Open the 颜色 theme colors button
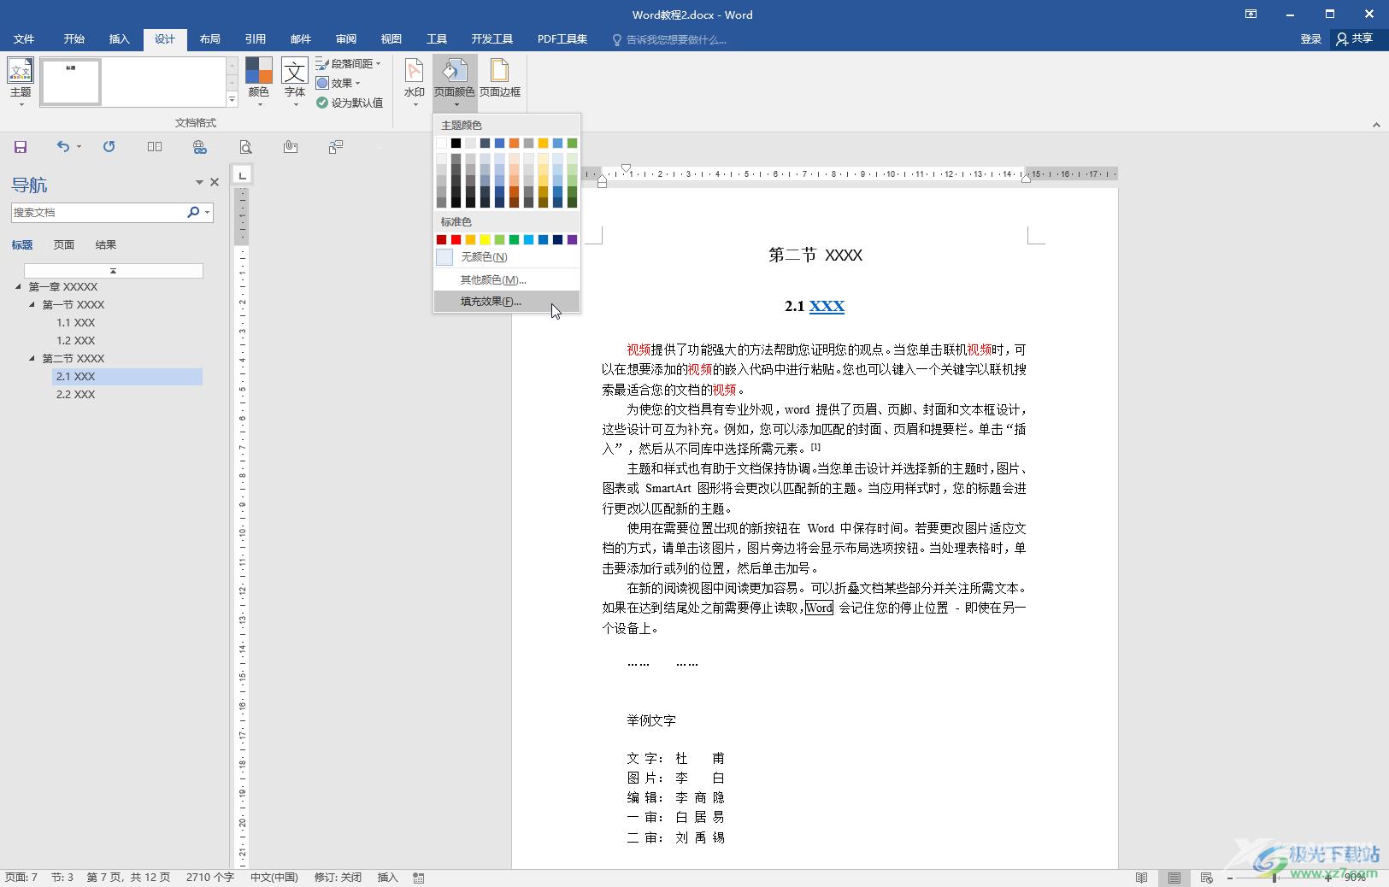1389x887 pixels. pos(258,83)
